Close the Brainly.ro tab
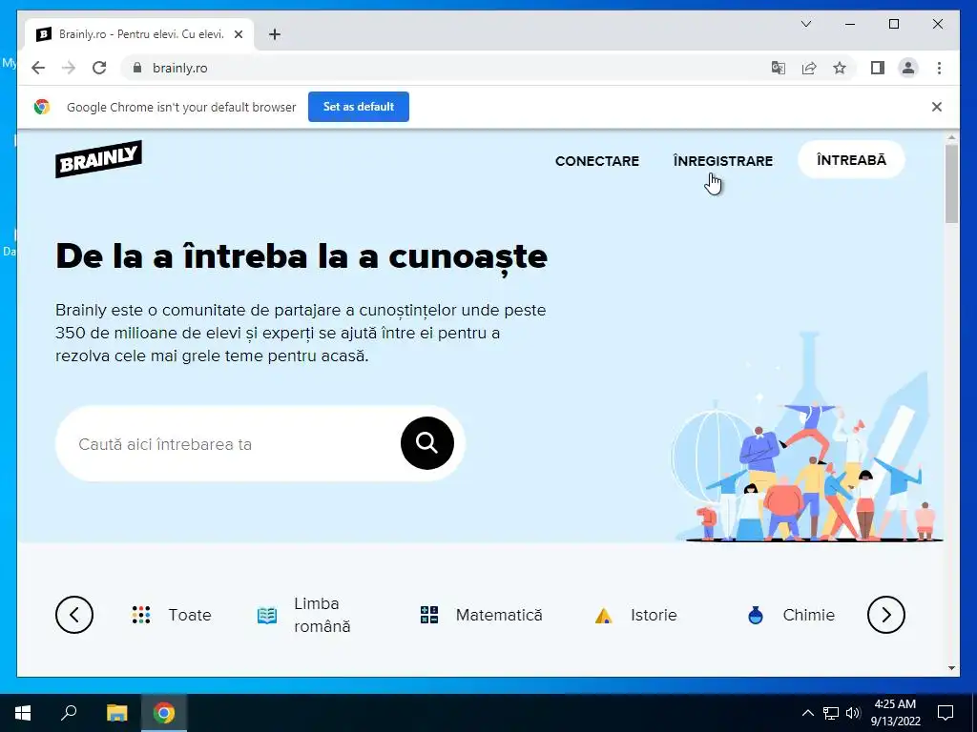Image resolution: width=977 pixels, height=732 pixels. [x=238, y=34]
